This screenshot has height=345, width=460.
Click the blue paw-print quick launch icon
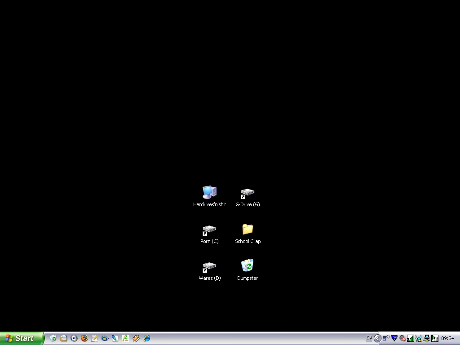(x=105, y=338)
